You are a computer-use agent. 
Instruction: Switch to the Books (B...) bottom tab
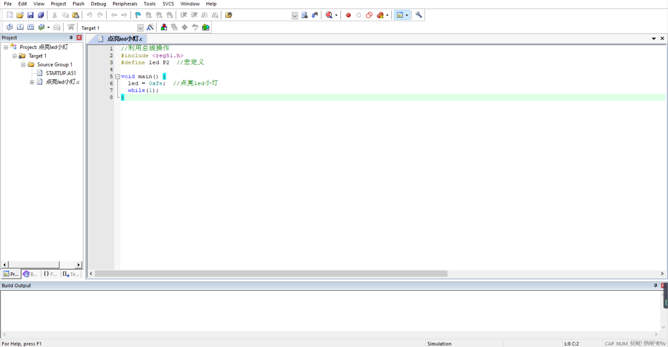tap(30, 274)
